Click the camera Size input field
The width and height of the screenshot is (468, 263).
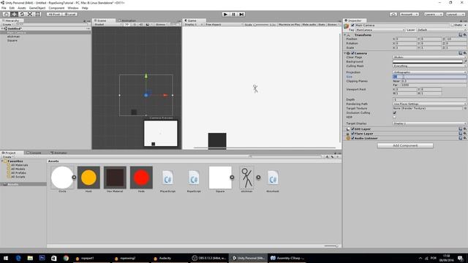[429, 77]
